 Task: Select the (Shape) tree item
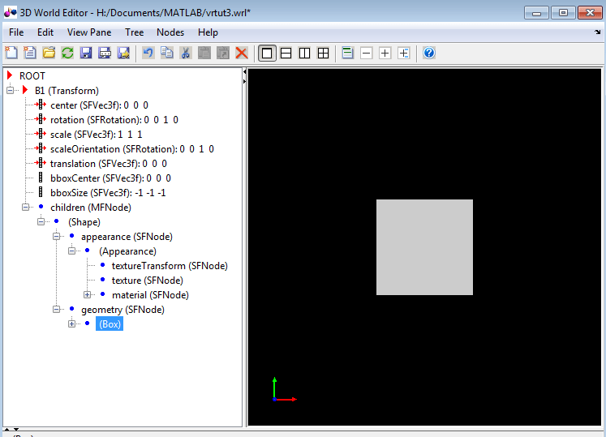[x=84, y=222]
